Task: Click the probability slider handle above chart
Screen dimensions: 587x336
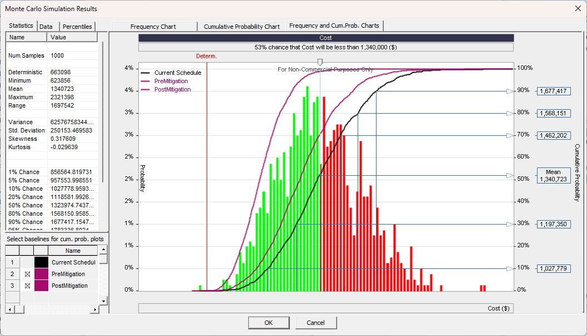Action: (319, 62)
